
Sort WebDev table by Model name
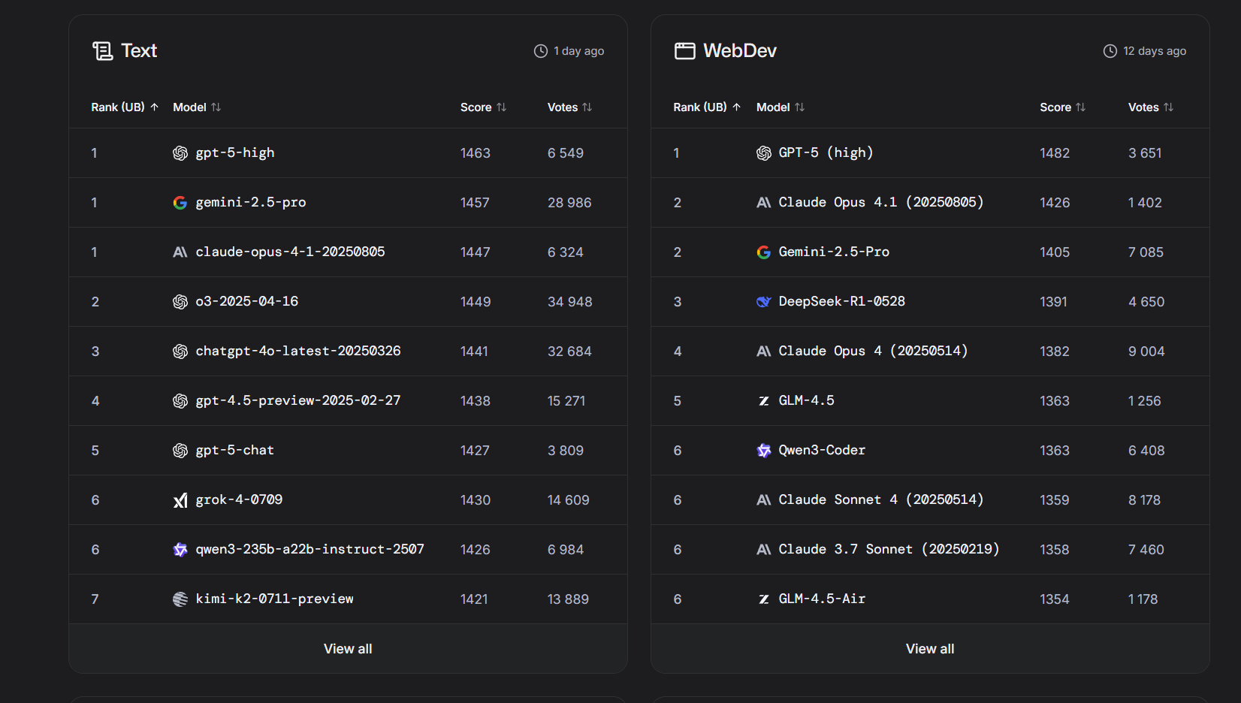780,107
